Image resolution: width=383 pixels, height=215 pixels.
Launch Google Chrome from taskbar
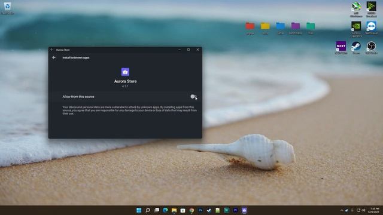coord(191,210)
